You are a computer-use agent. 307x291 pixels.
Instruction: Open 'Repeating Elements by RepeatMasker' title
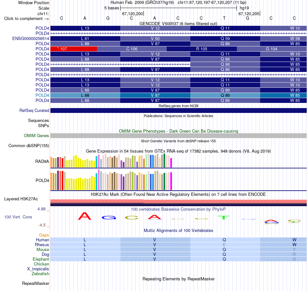tap(178, 279)
